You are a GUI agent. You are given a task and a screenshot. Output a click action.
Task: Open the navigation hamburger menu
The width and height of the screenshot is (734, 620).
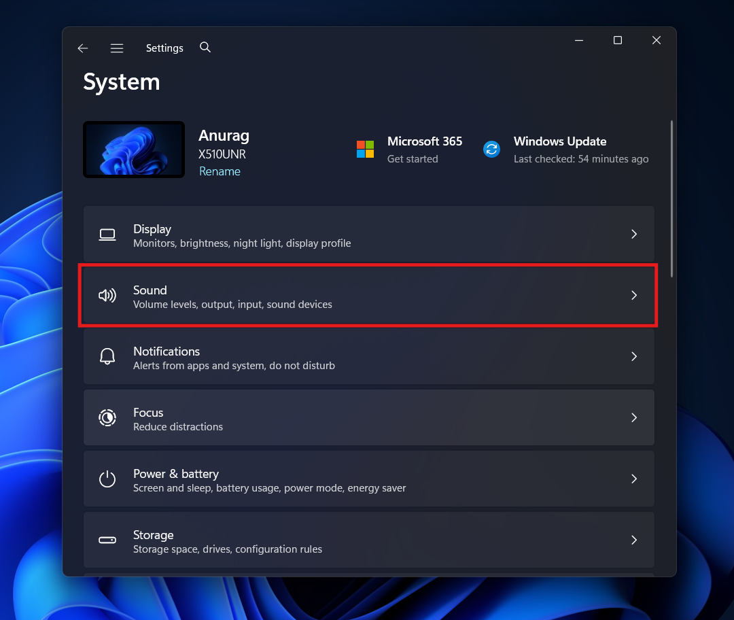117,48
